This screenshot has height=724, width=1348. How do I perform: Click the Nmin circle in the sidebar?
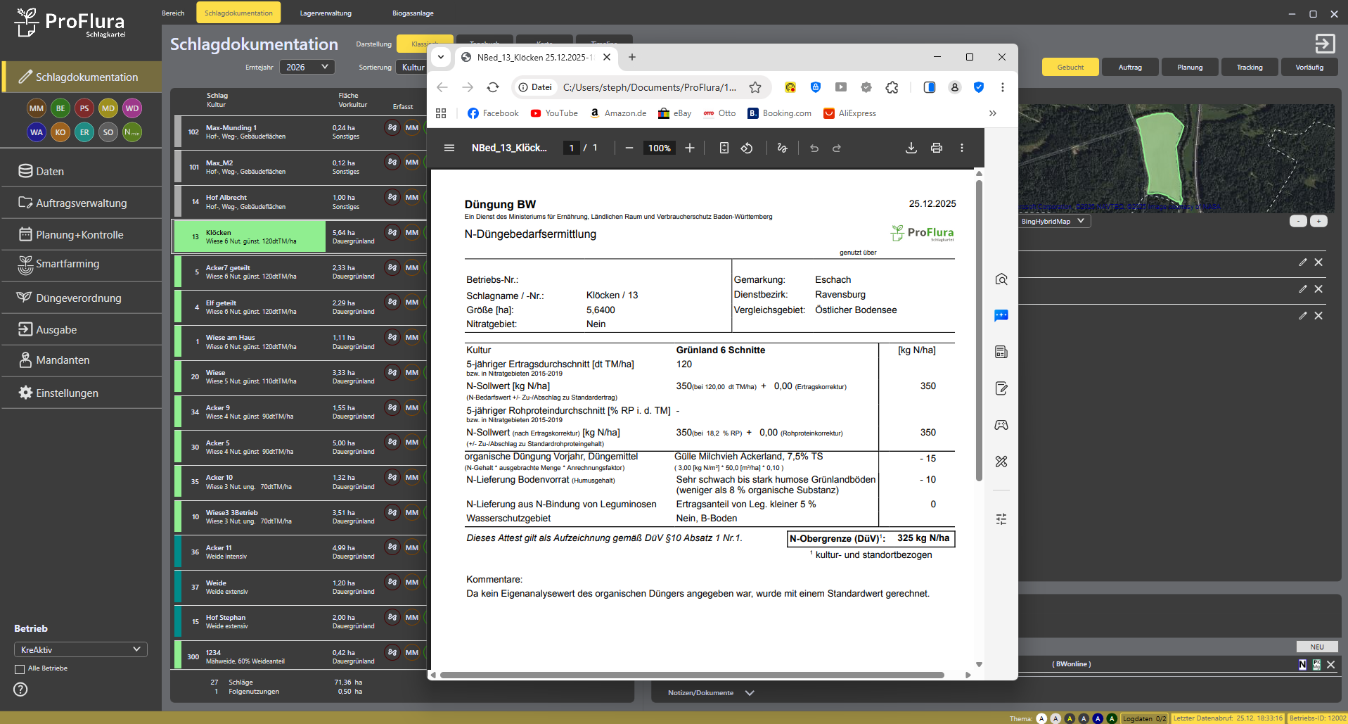pyautogui.click(x=131, y=132)
